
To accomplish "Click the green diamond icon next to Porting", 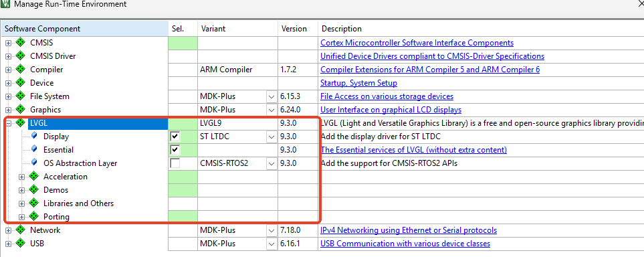I will point(33,217).
